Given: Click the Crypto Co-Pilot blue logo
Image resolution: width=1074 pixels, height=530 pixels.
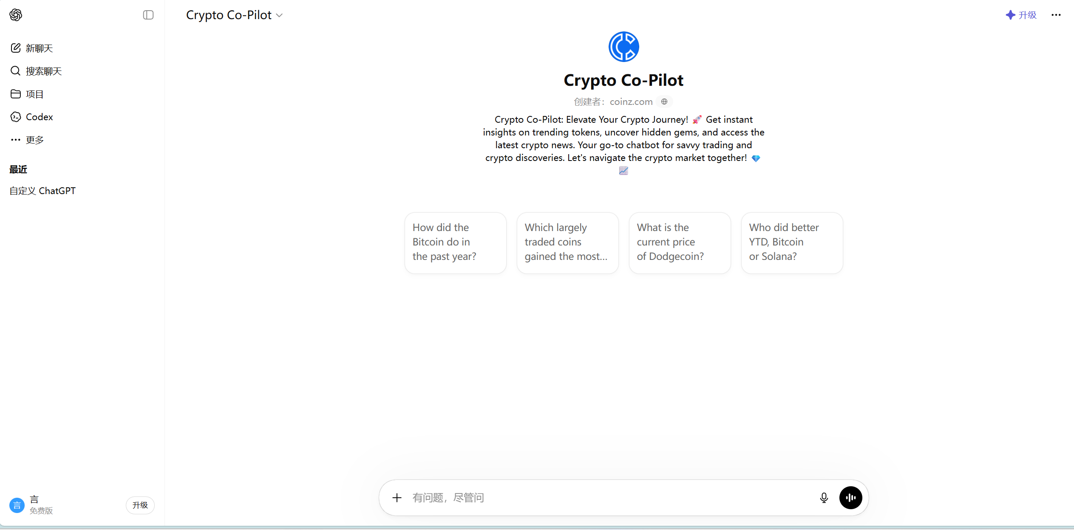Looking at the screenshot, I should [x=623, y=47].
